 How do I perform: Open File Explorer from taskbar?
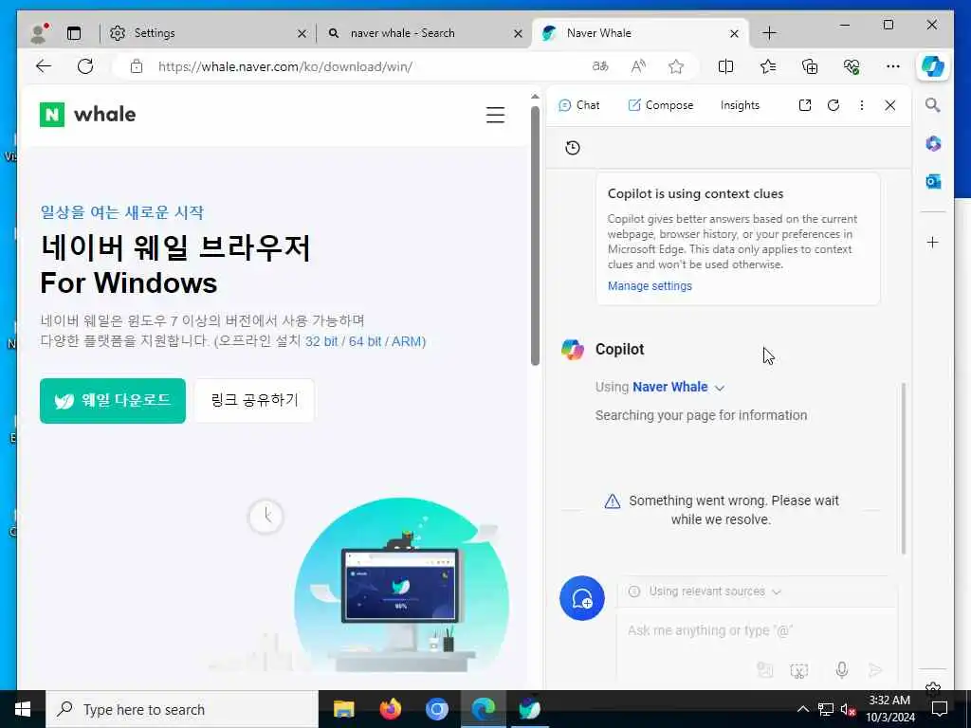coord(343,709)
